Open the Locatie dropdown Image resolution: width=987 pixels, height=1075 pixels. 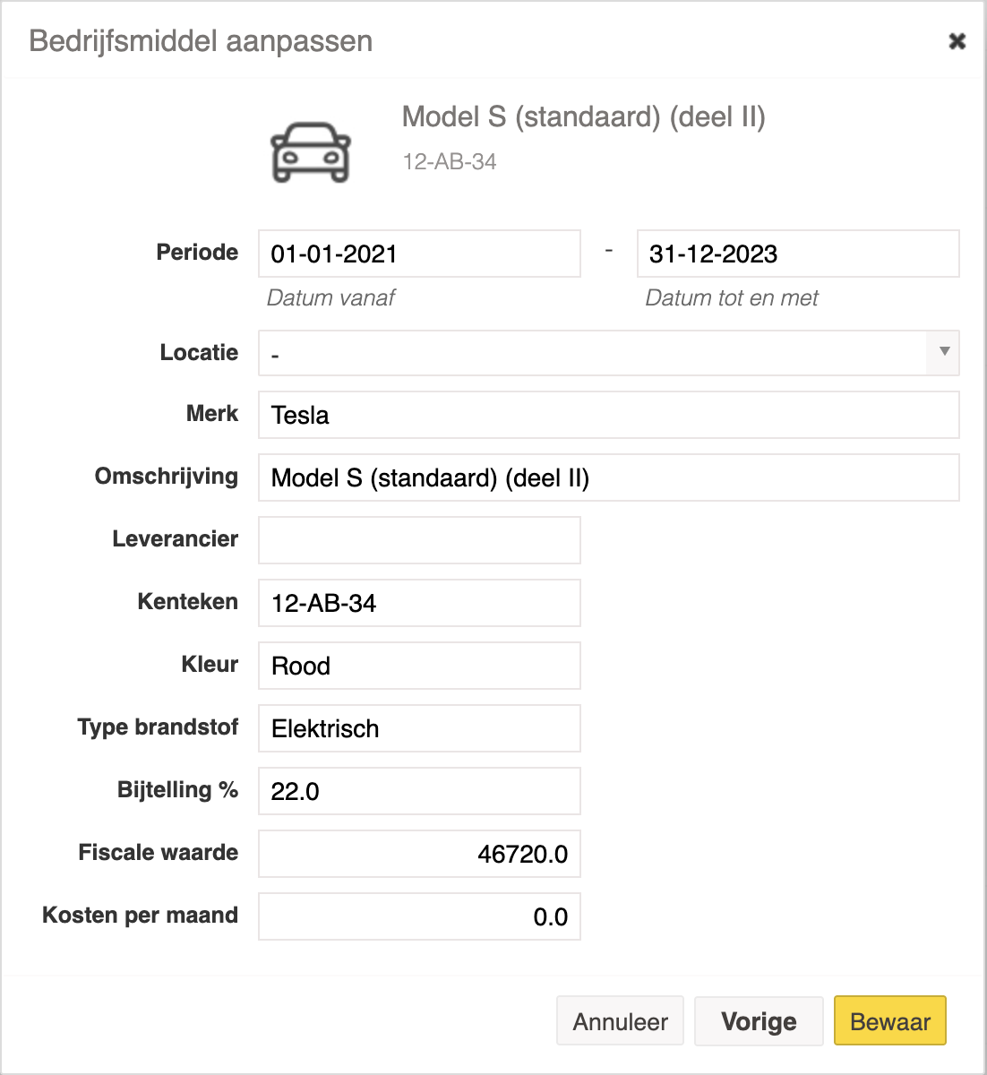(x=609, y=353)
